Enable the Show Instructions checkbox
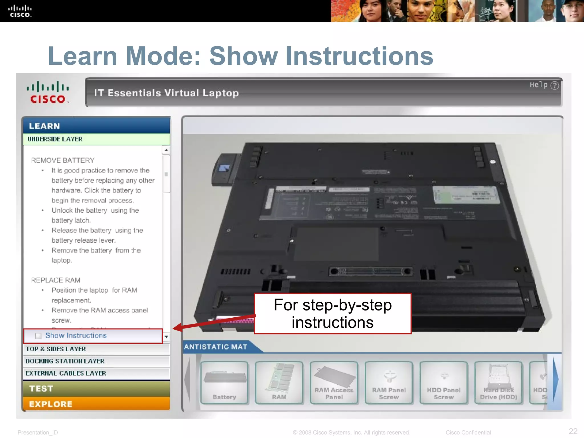 (x=38, y=336)
